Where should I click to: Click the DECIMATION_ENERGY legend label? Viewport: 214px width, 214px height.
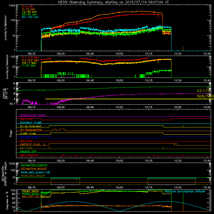[x=34, y=165]
